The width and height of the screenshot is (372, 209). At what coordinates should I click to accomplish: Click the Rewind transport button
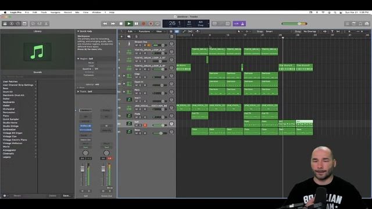(105, 24)
